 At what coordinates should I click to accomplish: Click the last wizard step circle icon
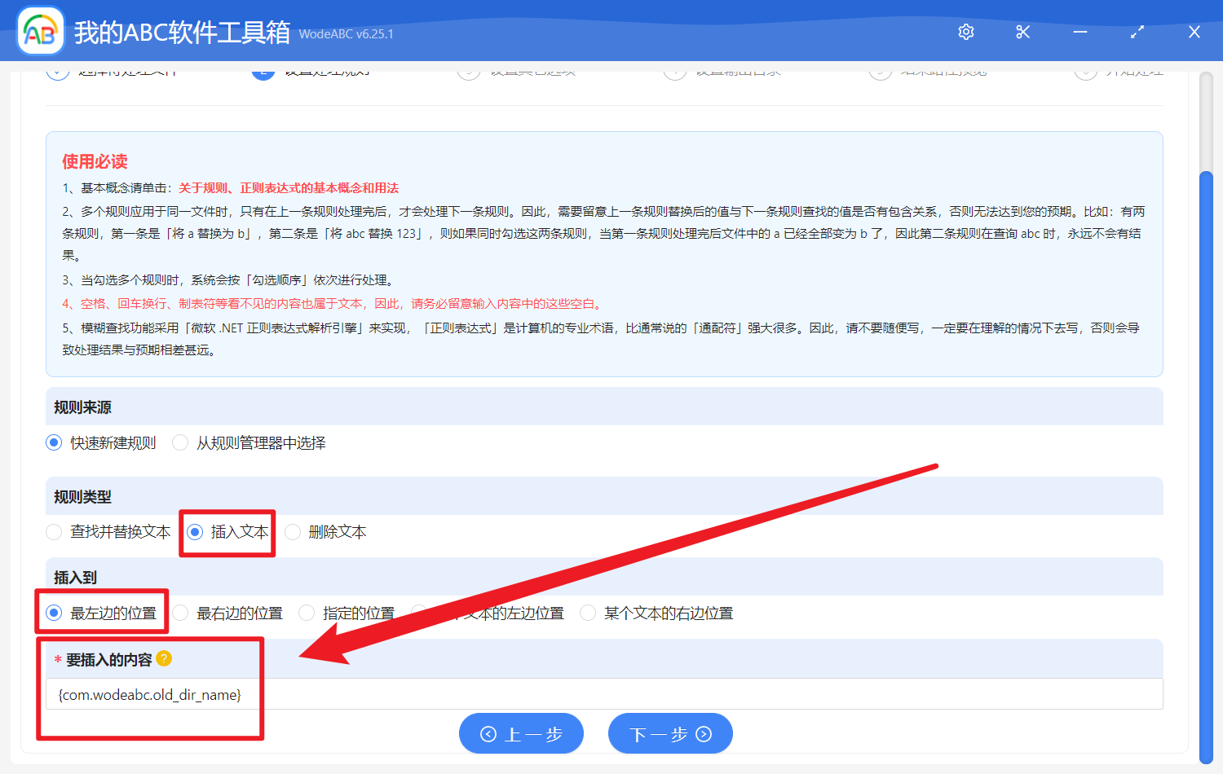pyautogui.click(x=1085, y=71)
